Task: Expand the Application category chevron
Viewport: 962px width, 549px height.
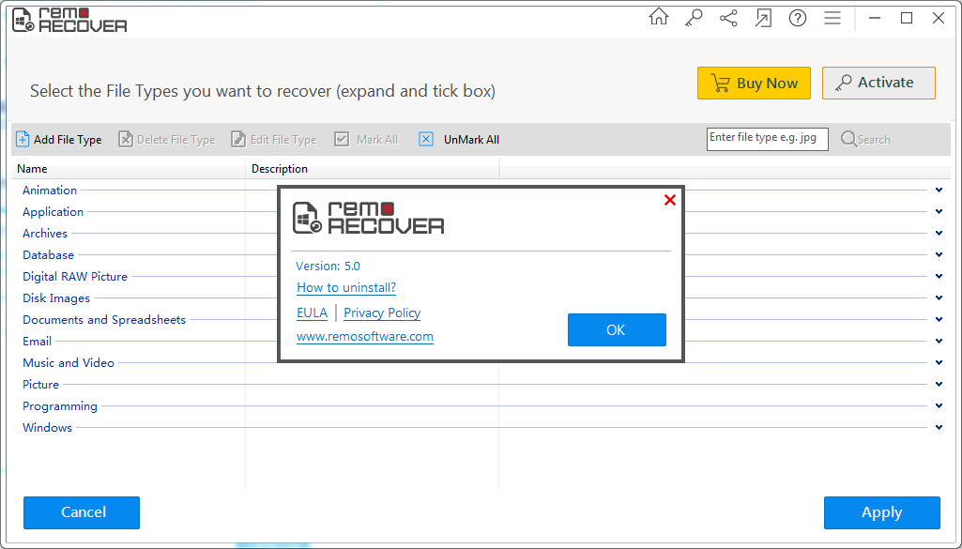Action: (939, 212)
